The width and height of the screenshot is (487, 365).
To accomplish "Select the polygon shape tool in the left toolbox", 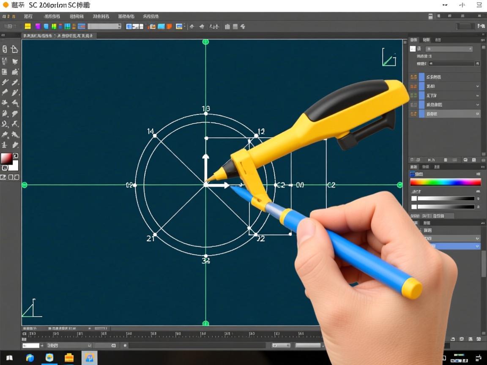I will pyautogui.click(x=14, y=49).
